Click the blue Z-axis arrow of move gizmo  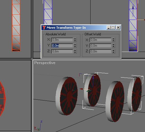tap(93, 78)
